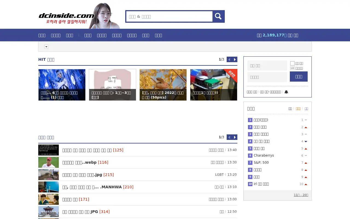Open the .jpg post with [215] comments
This screenshot has width=350, height=219.
click(88, 175)
